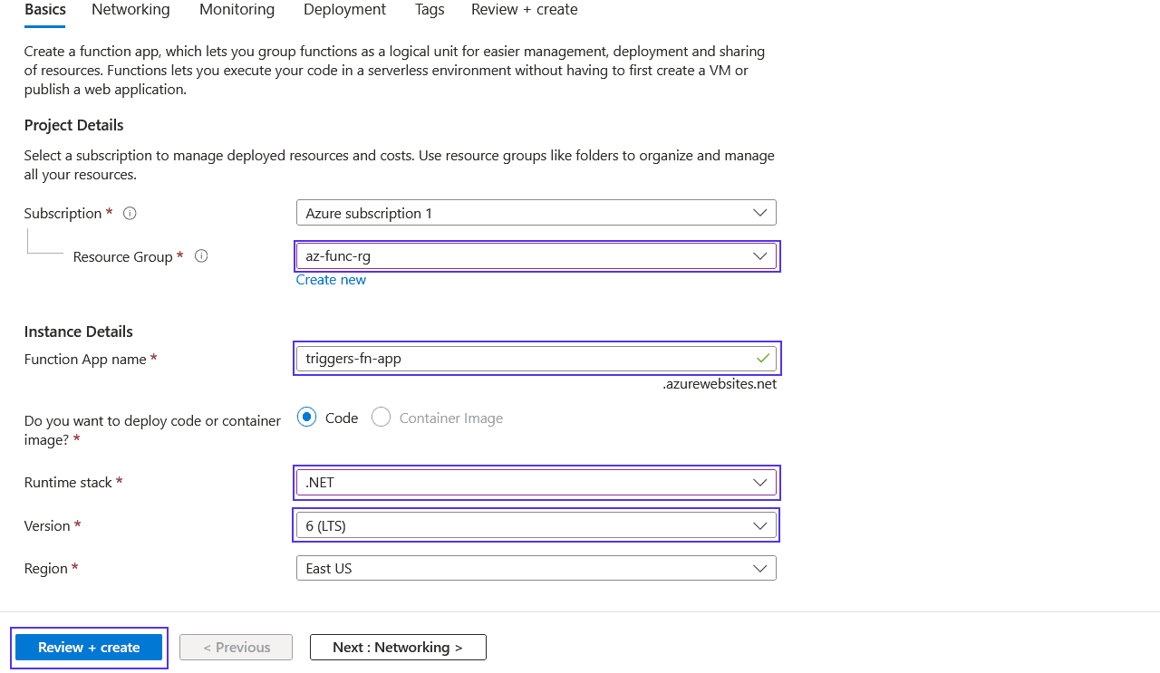
Task: Expand the Version dropdown
Action: (760, 525)
